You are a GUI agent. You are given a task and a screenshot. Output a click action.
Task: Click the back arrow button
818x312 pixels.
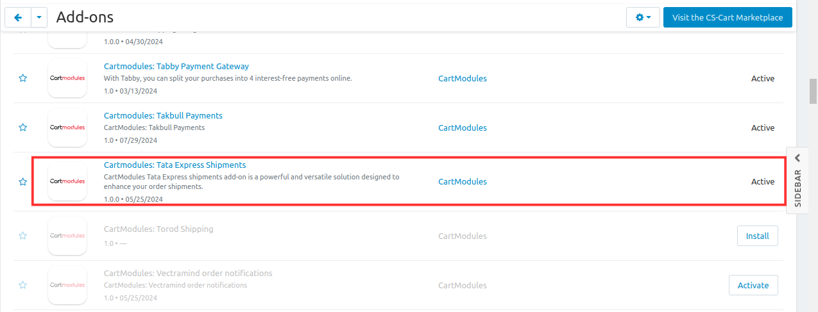coord(17,17)
